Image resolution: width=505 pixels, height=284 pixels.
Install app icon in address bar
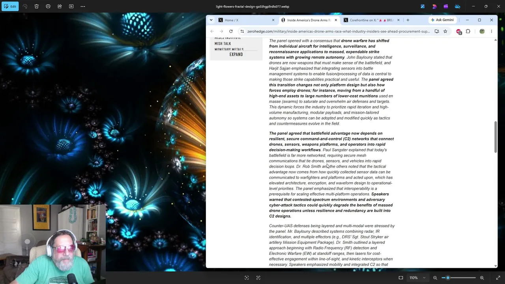point(437,32)
